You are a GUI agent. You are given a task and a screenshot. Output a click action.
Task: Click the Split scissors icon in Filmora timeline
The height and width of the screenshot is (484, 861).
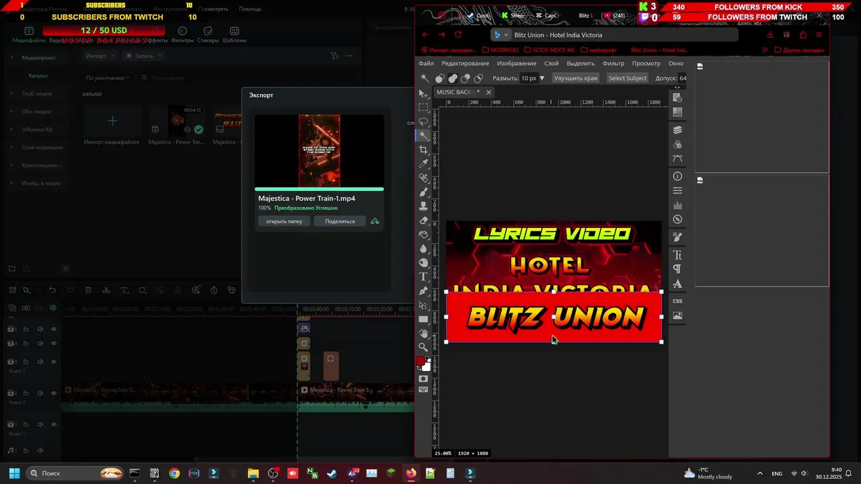click(x=106, y=290)
